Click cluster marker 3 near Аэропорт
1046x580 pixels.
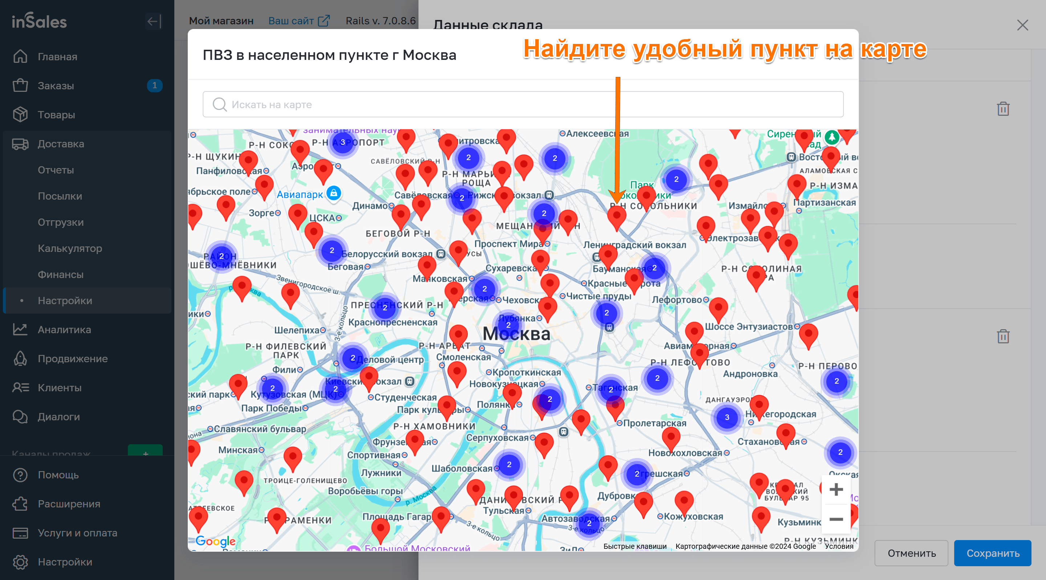343,142
